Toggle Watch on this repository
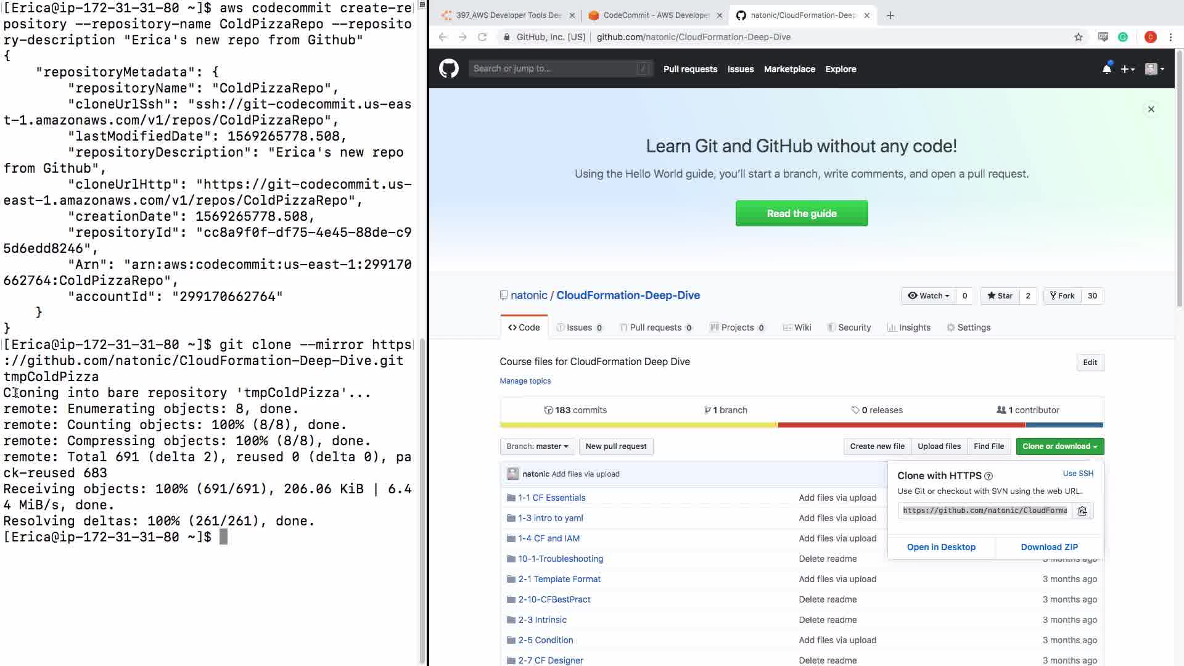Screen dimensions: 1184x666 (928, 295)
